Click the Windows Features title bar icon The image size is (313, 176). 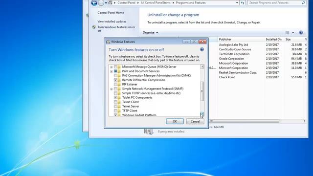coord(108,42)
